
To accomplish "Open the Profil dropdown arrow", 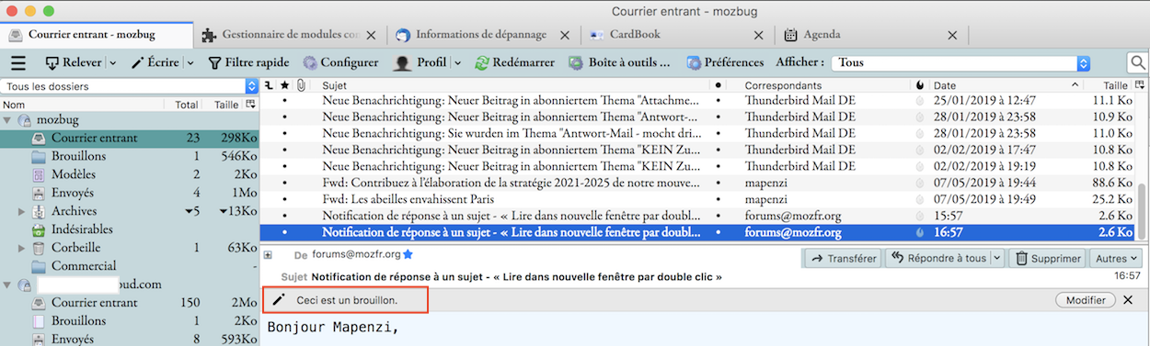I will tap(457, 62).
